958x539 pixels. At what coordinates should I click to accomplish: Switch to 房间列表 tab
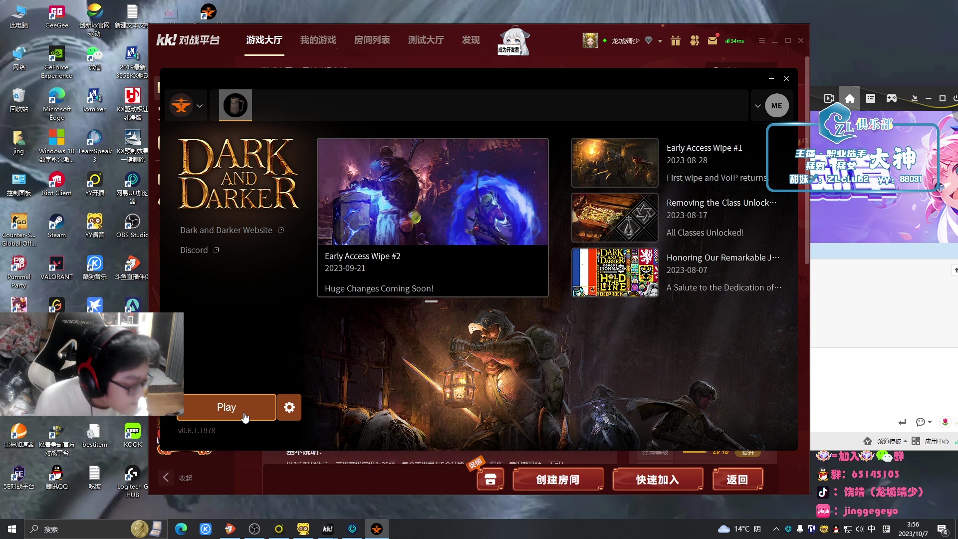pos(372,40)
